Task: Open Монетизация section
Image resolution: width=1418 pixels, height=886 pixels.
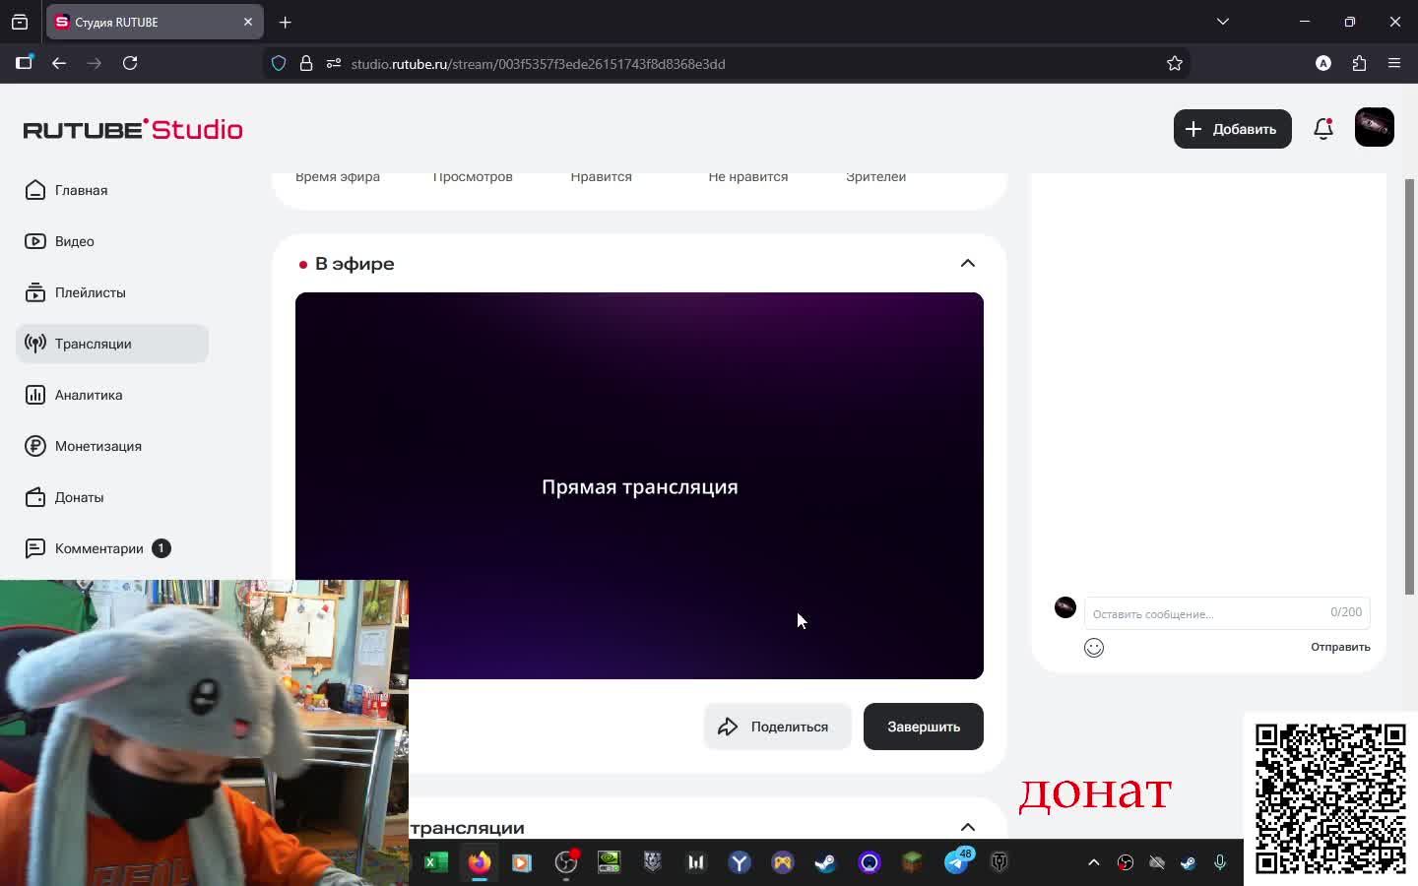Action: click(x=112, y=446)
